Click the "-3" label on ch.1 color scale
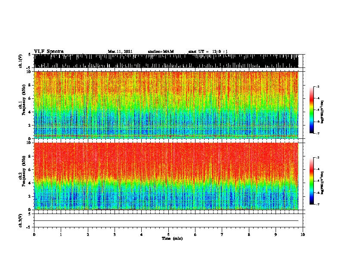The width and height of the screenshot is (341, 263). tap(317, 86)
